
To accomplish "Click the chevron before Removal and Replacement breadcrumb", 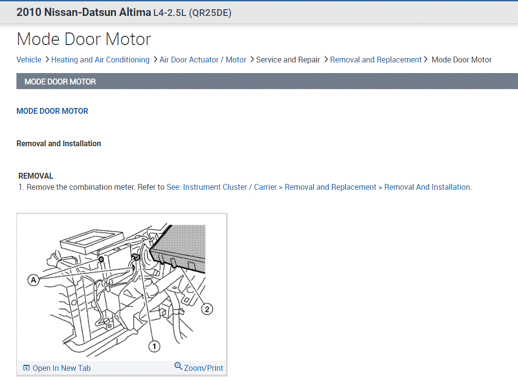I will (326, 60).
